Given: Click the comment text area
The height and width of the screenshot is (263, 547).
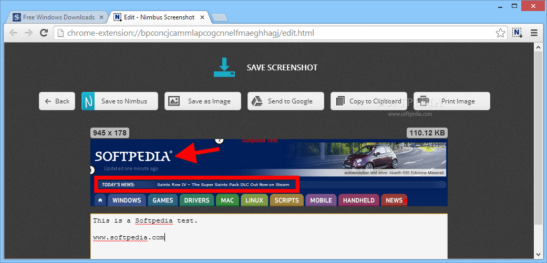Looking at the screenshot, I should coord(269,236).
